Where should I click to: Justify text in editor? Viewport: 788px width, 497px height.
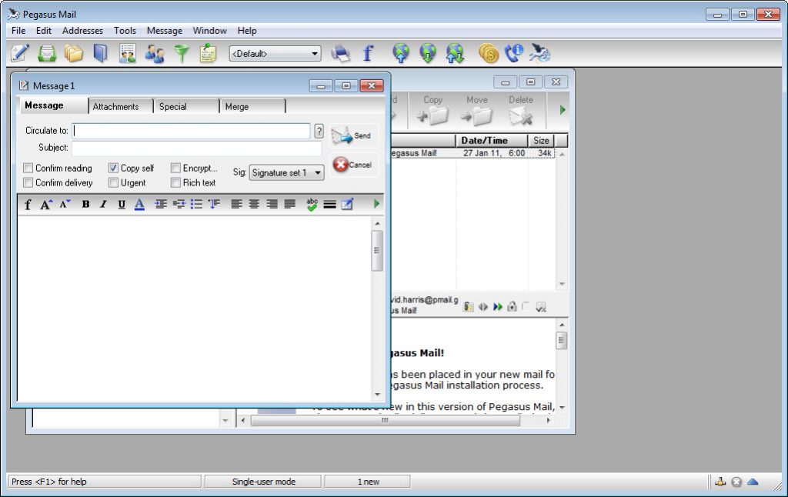pyautogui.click(x=290, y=204)
